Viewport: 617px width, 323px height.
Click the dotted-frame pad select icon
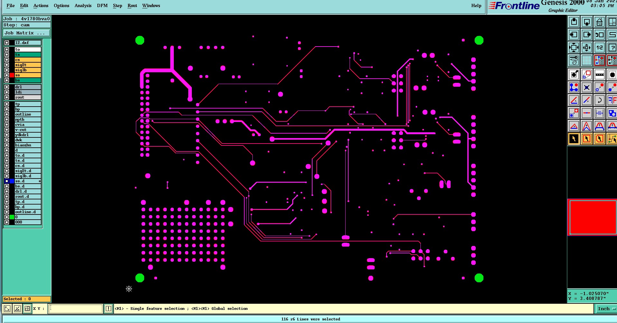click(612, 74)
